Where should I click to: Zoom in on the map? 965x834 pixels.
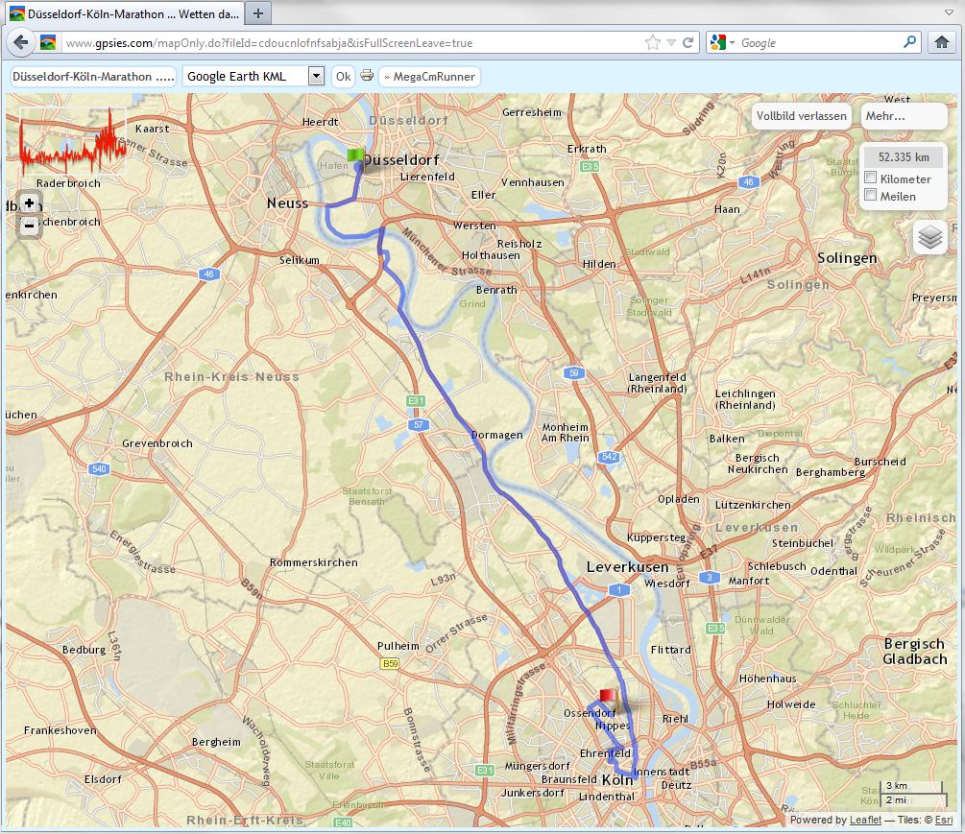pyautogui.click(x=30, y=203)
